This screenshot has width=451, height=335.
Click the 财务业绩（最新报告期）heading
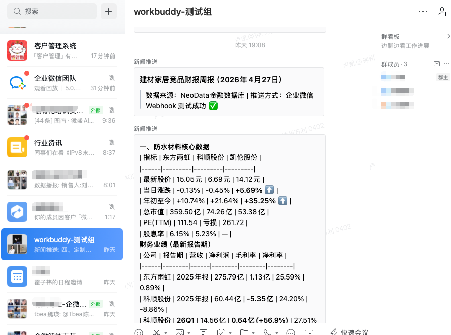tap(175, 244)
